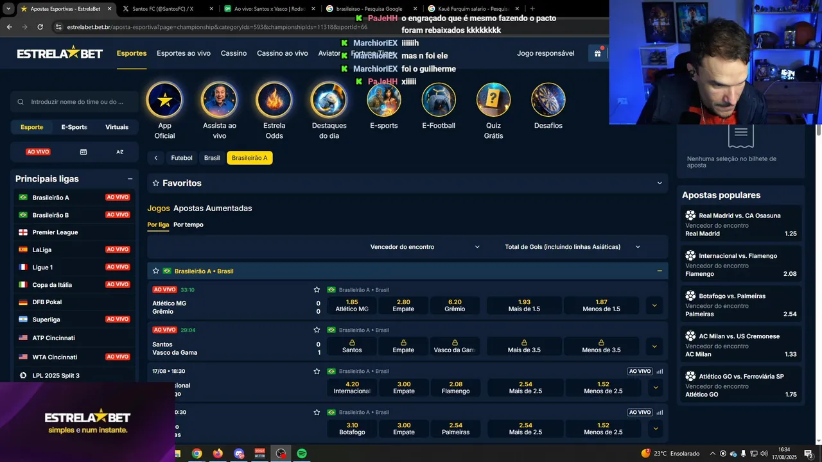Open a new browser tab
Viewport: 822px width, 462px height.
pyautogui.click(x=532, y=9)
